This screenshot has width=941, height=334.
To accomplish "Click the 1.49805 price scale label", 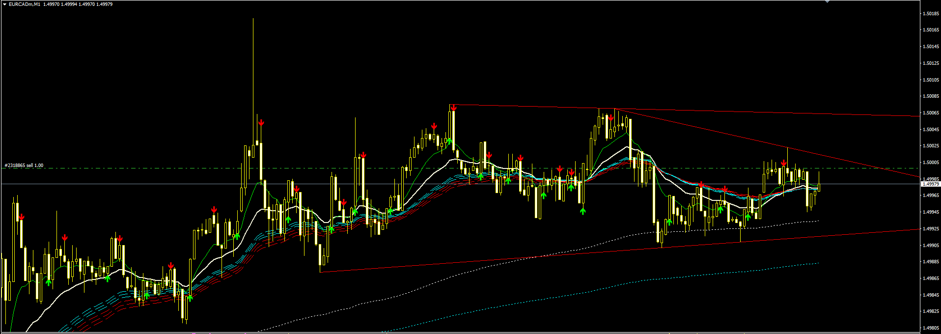I will coord(931,328).
